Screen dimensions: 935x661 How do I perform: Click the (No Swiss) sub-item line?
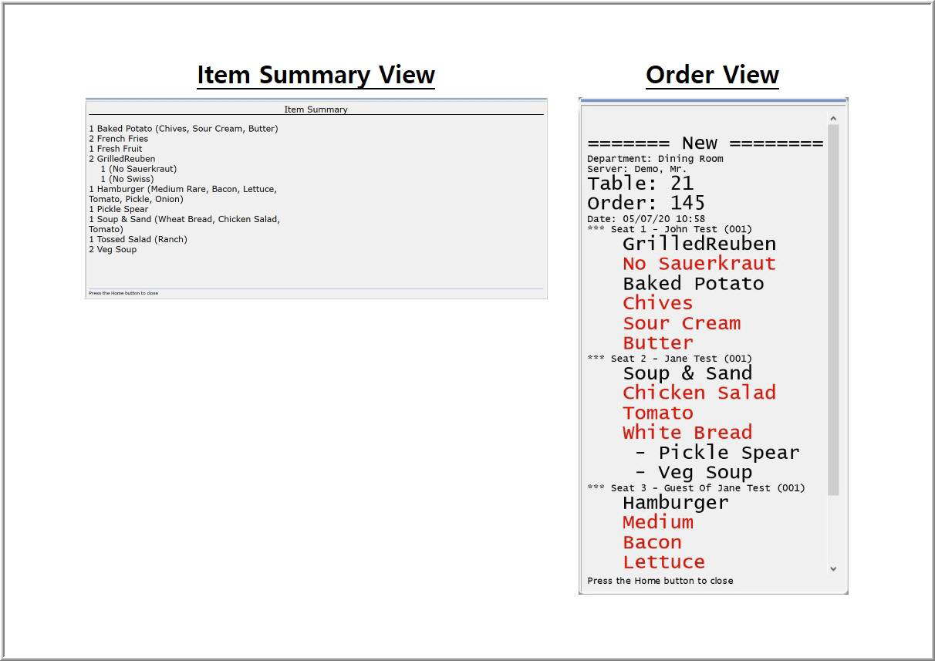[x=127, y=179]
